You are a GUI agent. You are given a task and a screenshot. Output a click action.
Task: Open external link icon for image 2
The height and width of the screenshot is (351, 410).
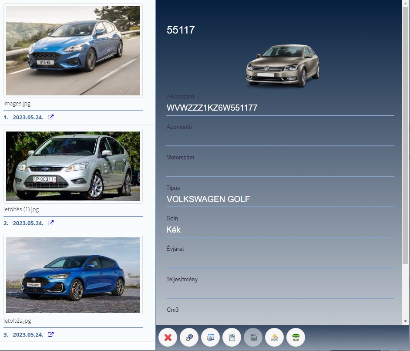(x=51, y=223)
